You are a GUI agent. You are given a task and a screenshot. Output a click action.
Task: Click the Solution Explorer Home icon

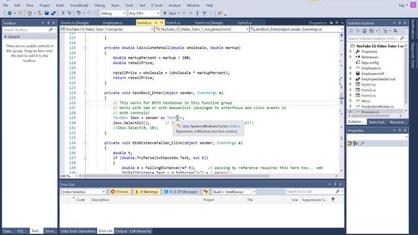tap(364, 31)
